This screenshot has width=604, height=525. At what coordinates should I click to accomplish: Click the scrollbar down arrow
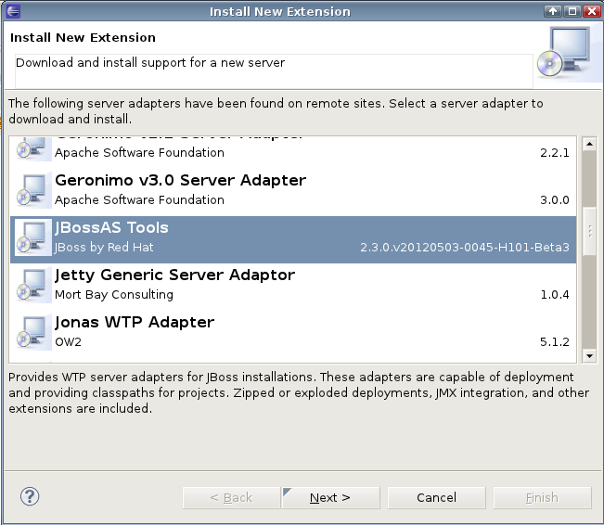pos(588,355)
